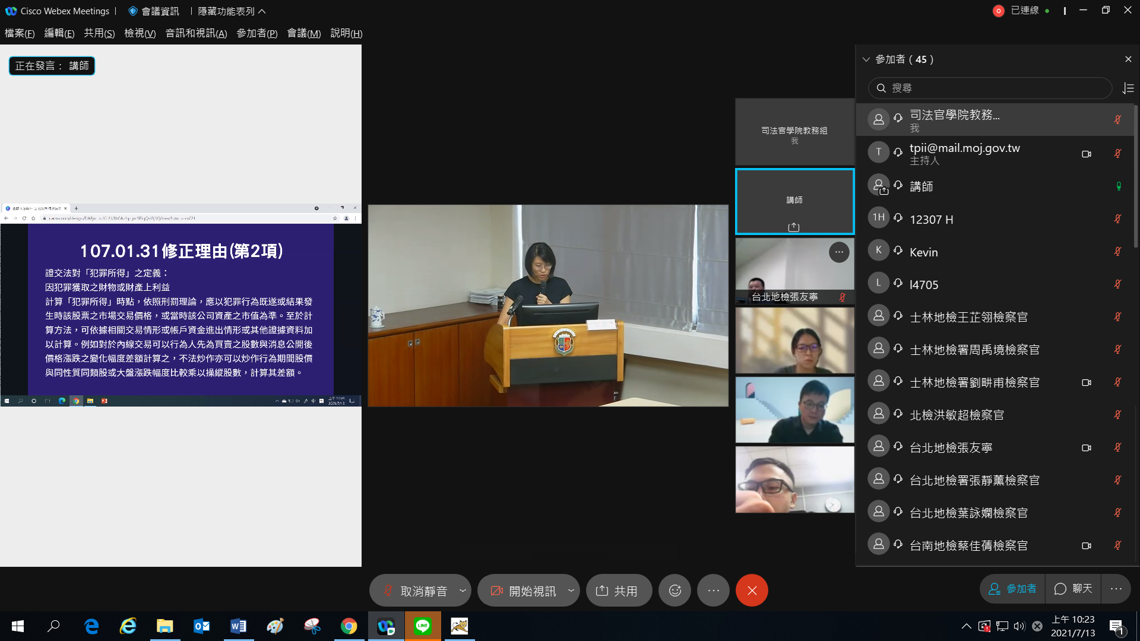Image resolution: width=1140 pixels, height=641 pixels.
Task: Open the 聊天 chat panel
Action: pos(1073,589)
